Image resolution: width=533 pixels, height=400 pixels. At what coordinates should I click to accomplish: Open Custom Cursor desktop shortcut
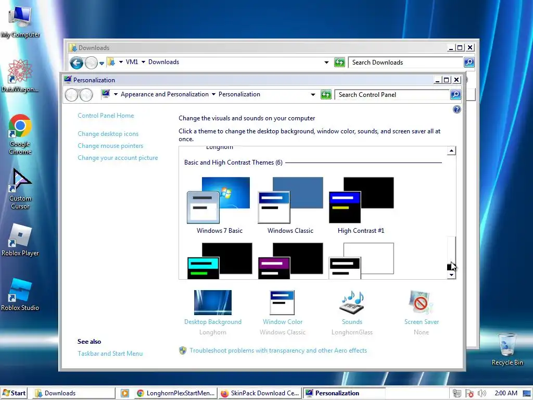[x=20, y=189]
